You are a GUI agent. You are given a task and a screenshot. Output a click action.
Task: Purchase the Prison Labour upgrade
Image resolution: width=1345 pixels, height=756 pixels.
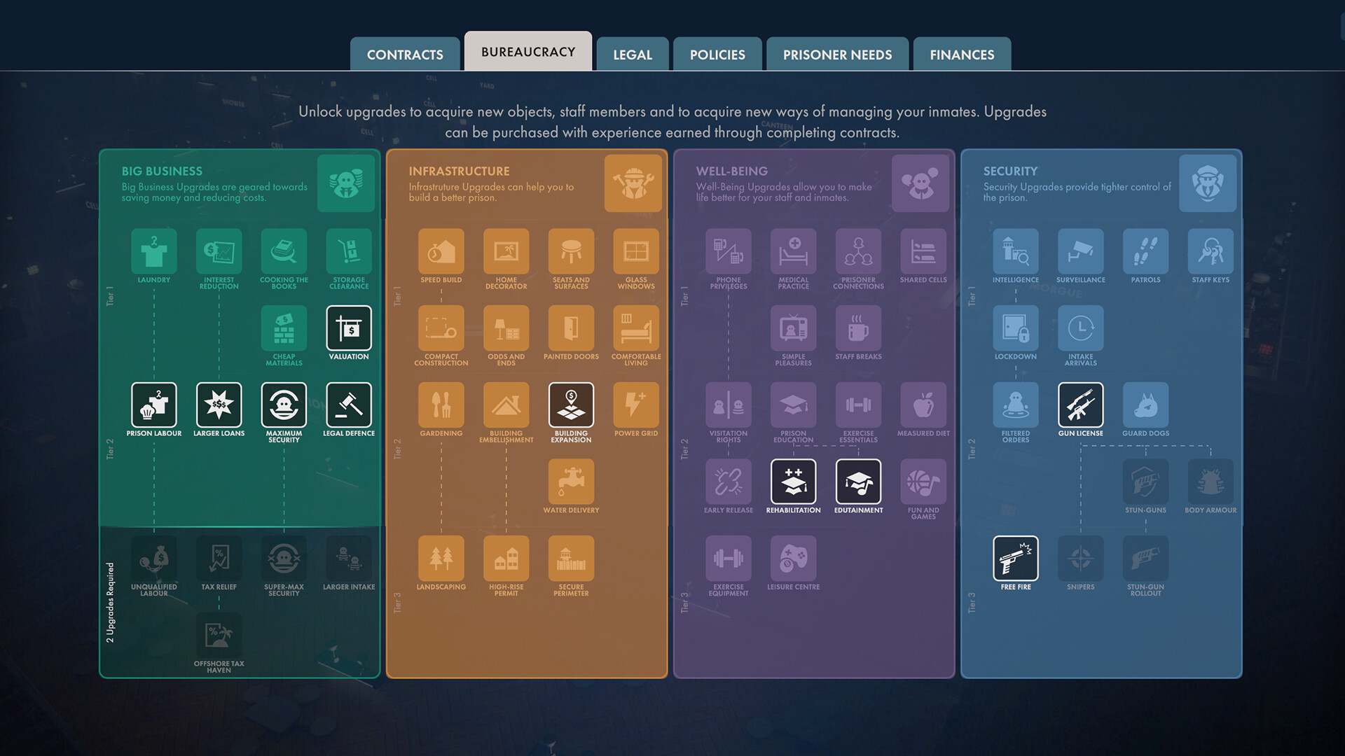coord(154,406)
